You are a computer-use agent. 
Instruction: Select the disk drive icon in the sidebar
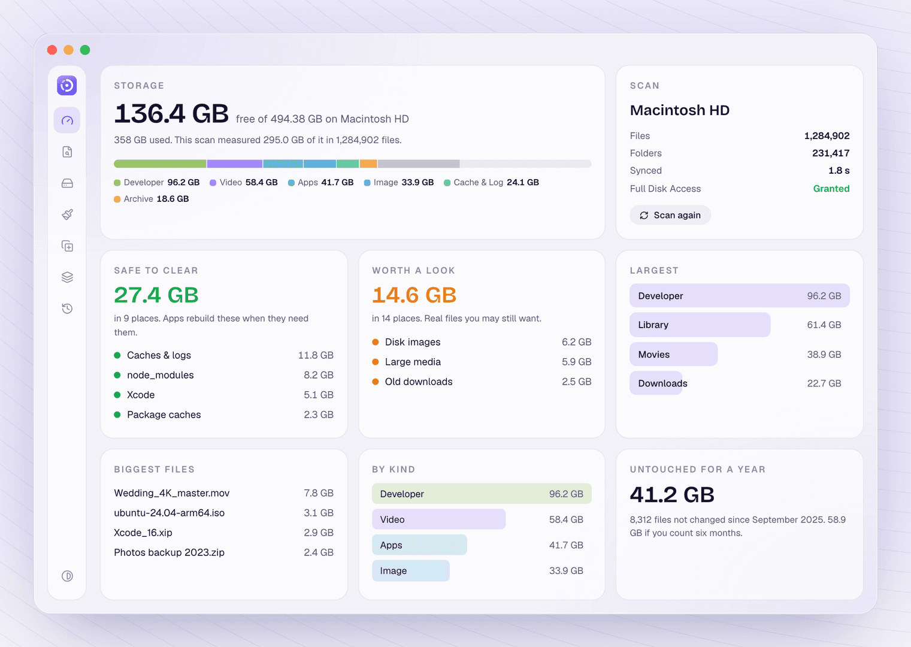click(67, 183)
